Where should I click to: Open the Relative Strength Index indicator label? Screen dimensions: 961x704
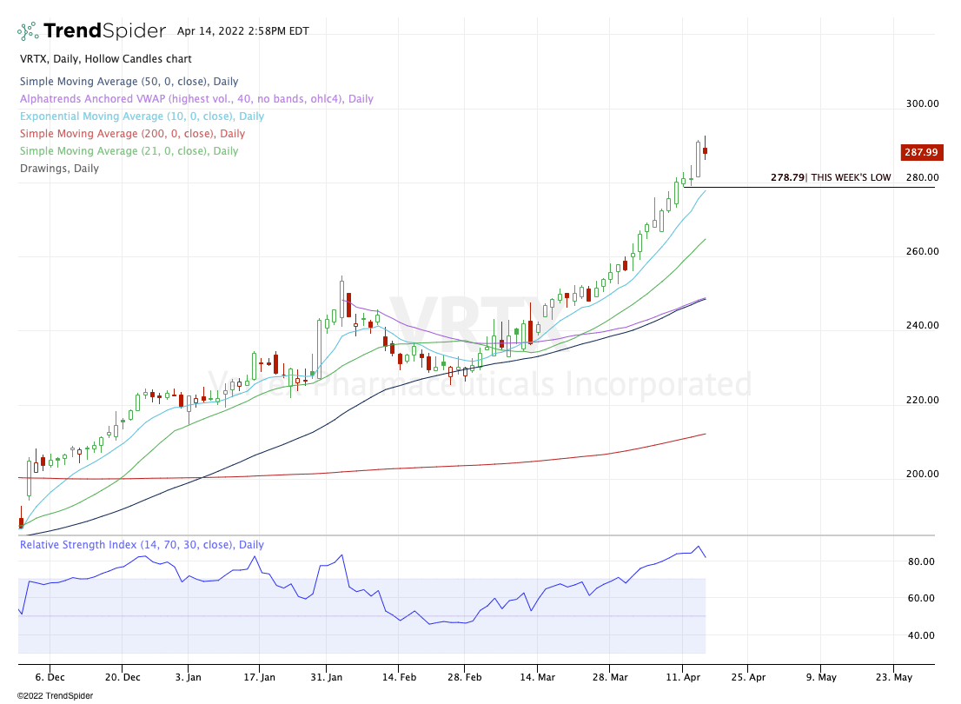point(142,545)
